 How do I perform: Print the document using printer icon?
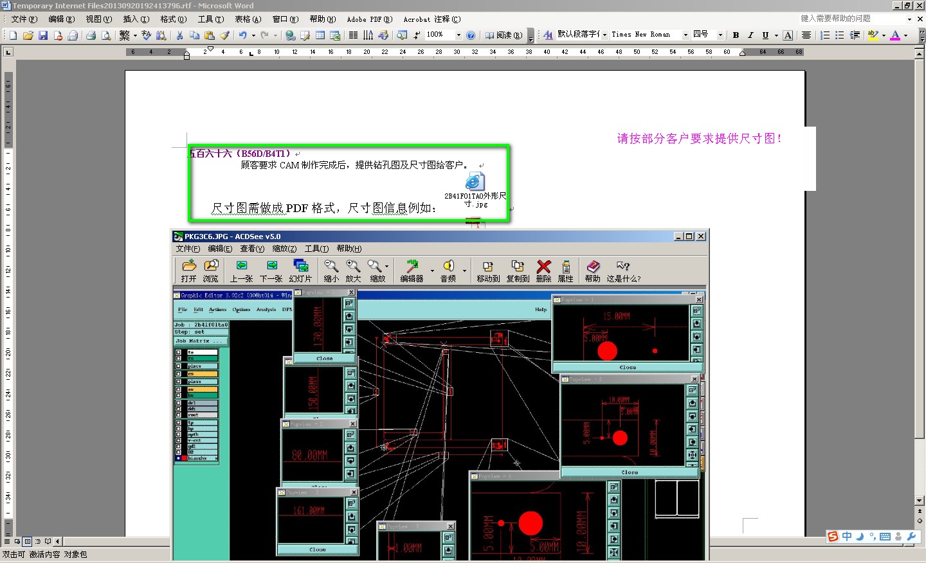coord(91,35)
